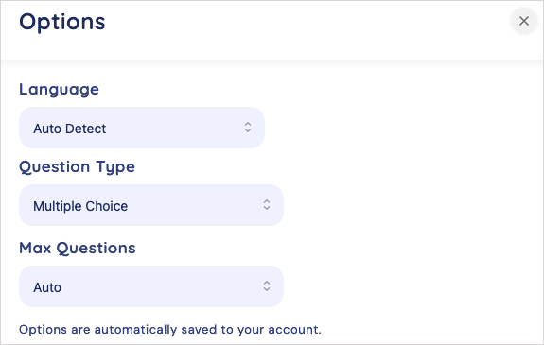Click the auto-saved options notice text
Image resolution: width=544 pixels, height=345 pixels.
[x=170, y=329]
